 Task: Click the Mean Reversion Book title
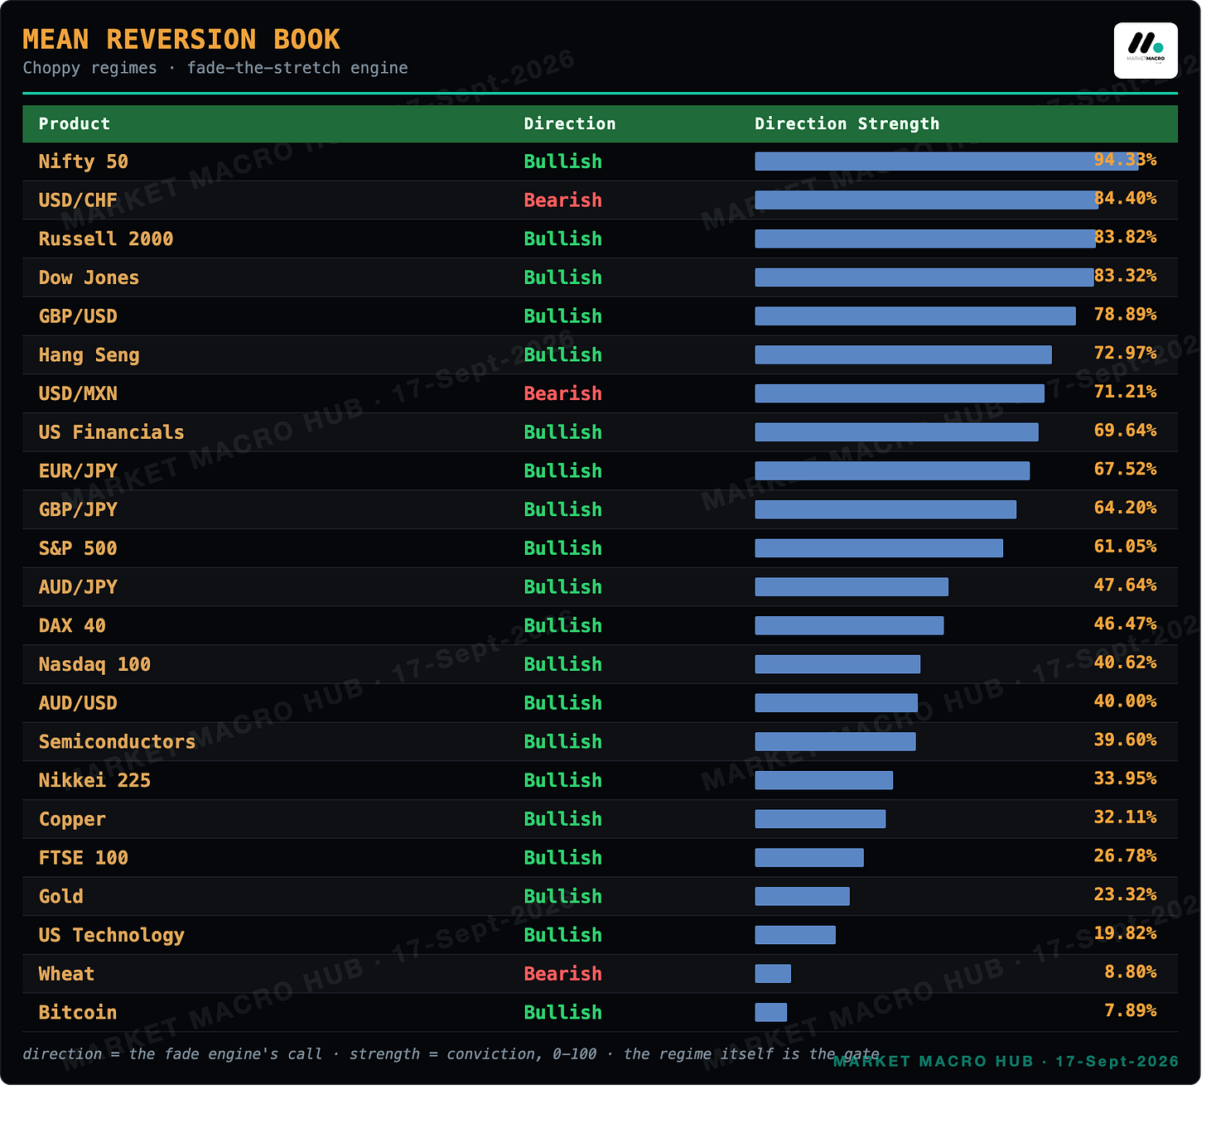[181, 40]
